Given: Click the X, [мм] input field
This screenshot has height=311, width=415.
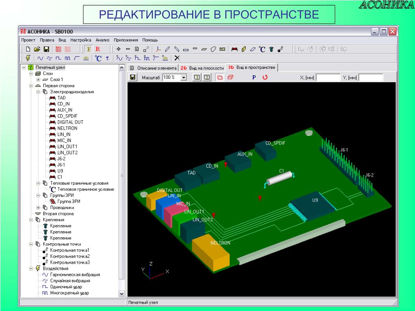Looking at the screenshot, I should [x=328, y=77].
